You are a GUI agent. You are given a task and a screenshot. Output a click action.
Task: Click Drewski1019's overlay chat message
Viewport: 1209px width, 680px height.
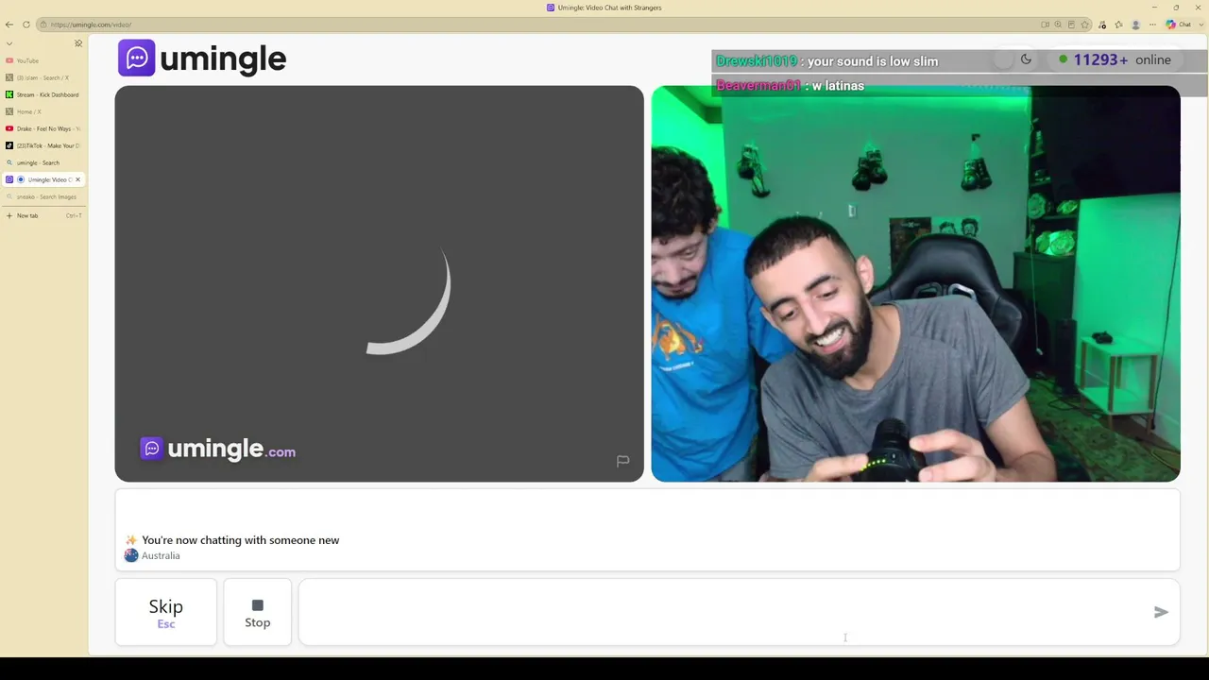point(826,61)
